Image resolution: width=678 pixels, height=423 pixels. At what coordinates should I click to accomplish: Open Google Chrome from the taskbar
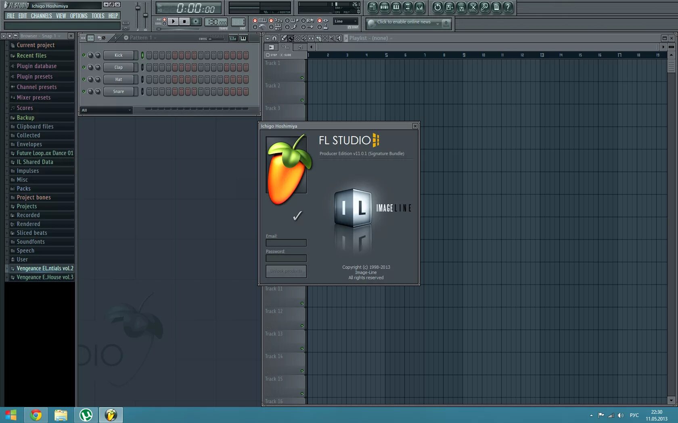tap(36, 415)
